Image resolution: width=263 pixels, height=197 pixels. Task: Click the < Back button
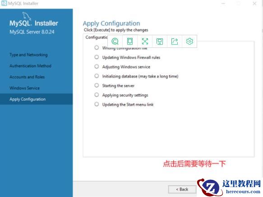pos(182,189)
